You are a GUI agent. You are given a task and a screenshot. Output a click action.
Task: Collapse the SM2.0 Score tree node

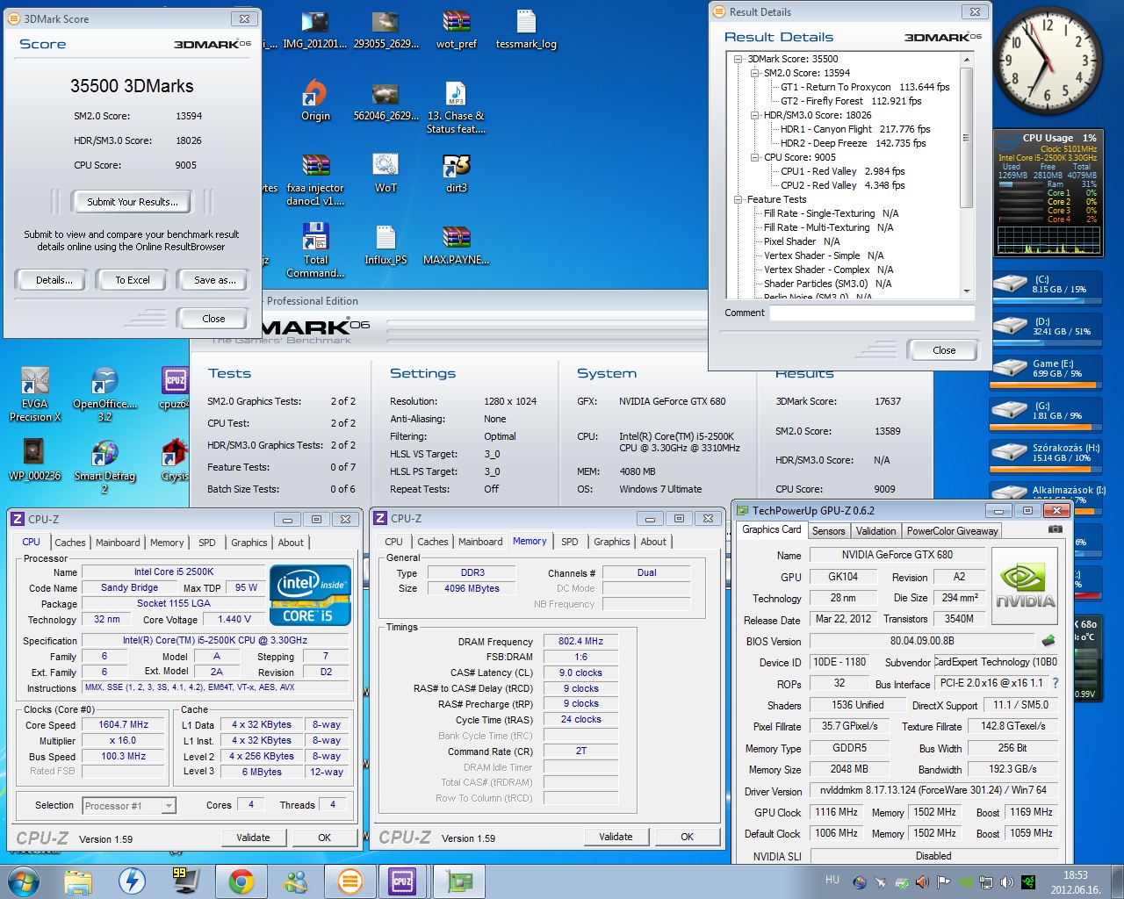(x=754, y=73)
